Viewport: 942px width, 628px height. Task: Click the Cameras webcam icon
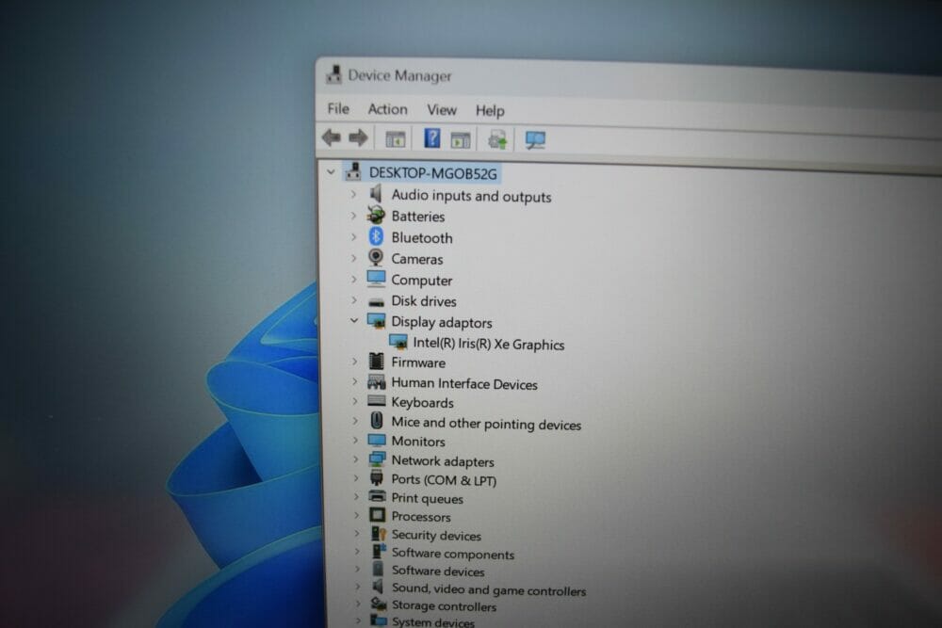coord(376,258)
